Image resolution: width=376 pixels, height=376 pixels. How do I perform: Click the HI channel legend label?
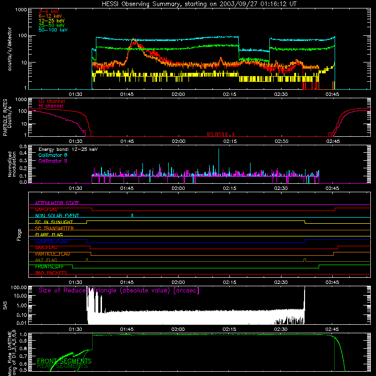point(51,106)
